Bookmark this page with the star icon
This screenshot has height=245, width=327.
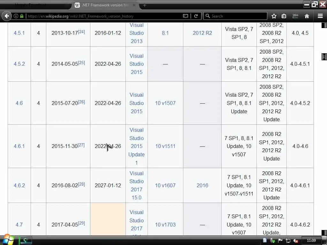point(274,16)
